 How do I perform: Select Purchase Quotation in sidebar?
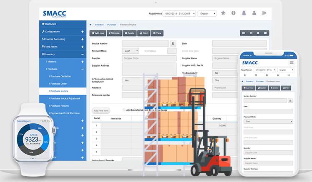pos(63,76)
